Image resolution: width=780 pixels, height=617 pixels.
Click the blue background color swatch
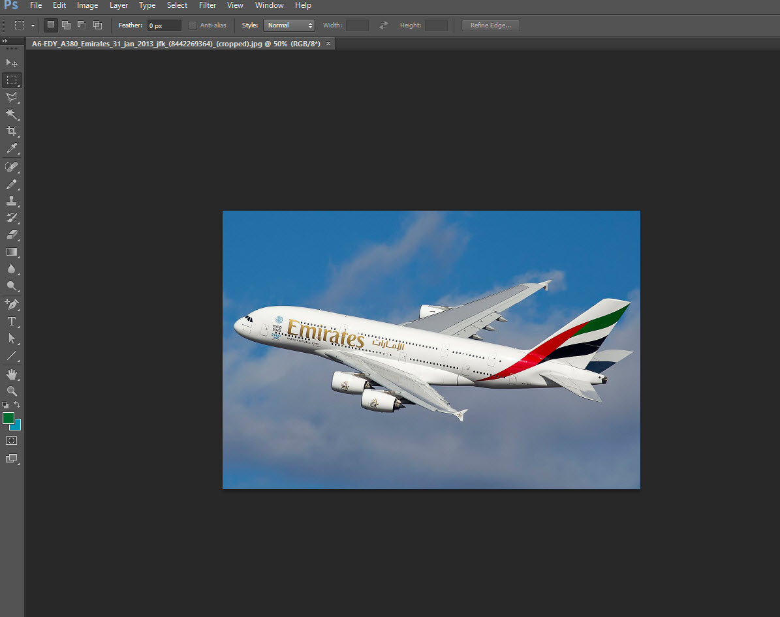pyautogui.click(x=18, y=426)
